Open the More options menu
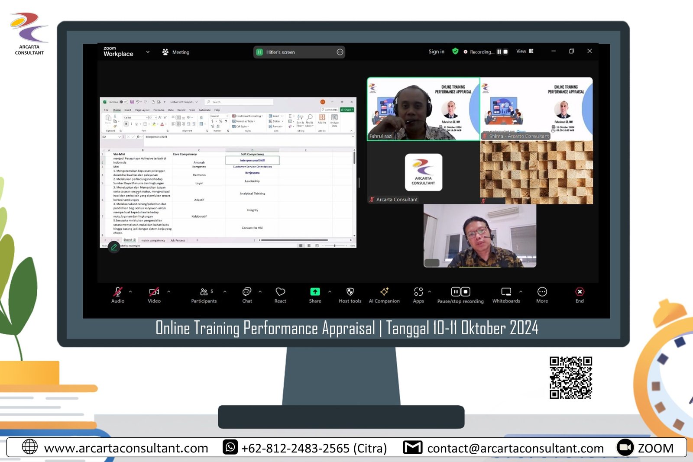 point(542,292)
